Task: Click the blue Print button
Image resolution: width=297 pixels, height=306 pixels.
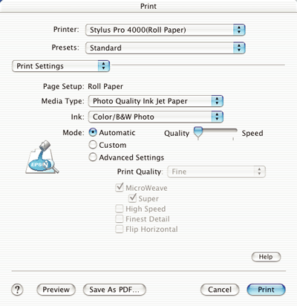Action: tap(266, 290)
